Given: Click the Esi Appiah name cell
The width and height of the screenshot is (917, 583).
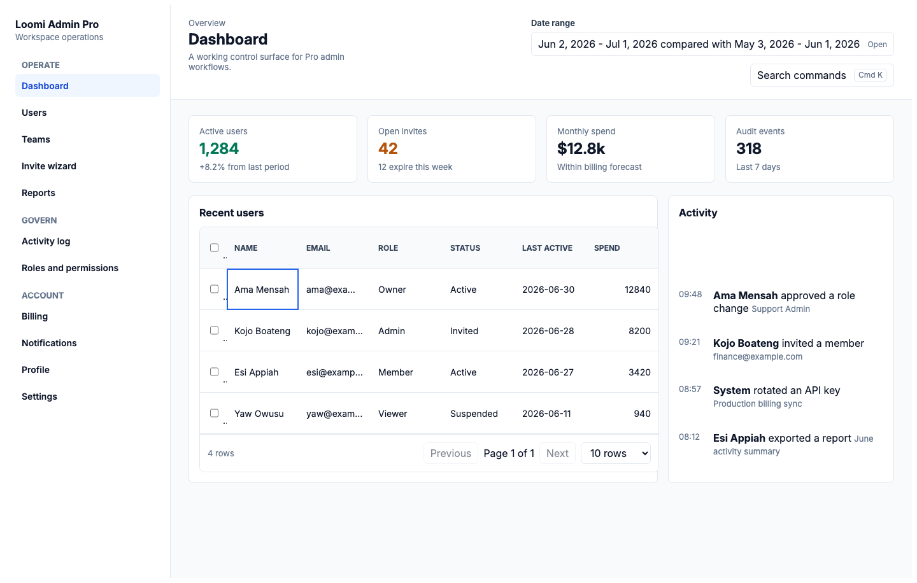Looking at the screenshot, I should point(262,372).
